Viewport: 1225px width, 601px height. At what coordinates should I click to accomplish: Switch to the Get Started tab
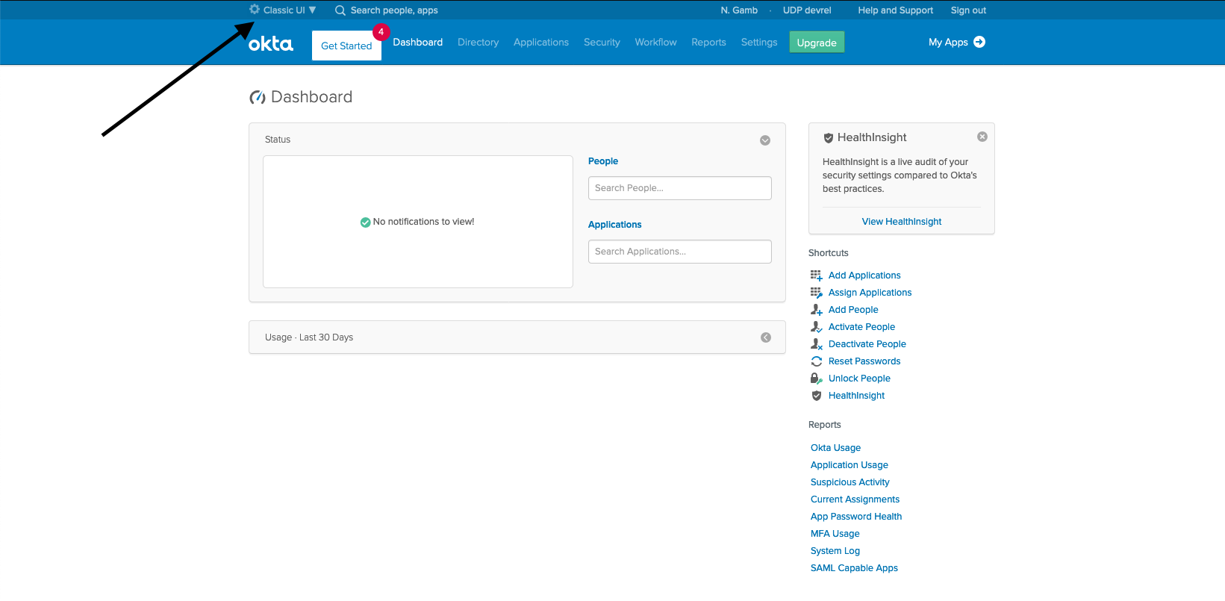pos(346,46)
